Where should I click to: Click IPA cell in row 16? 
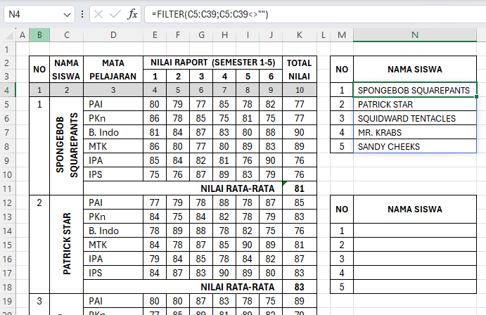pyautogui.click(x=113, y=259)
